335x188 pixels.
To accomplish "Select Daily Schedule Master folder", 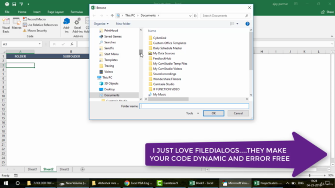I will pos(167,48).
